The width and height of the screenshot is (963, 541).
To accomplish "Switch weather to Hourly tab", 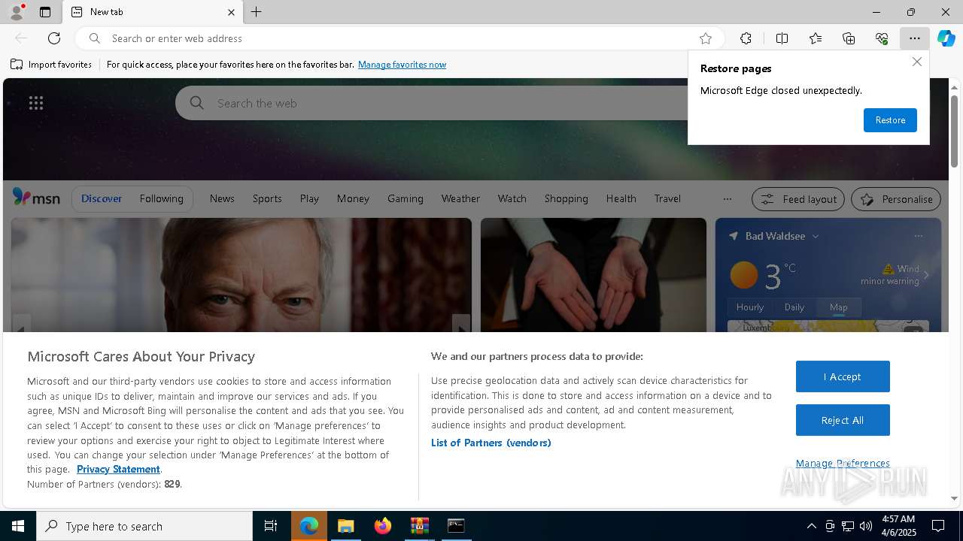I will (x=750, y=307).
